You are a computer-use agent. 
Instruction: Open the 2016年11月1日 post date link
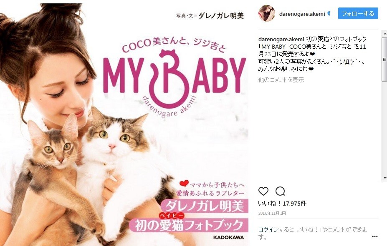pyautogui.click(x=272, y=213)
